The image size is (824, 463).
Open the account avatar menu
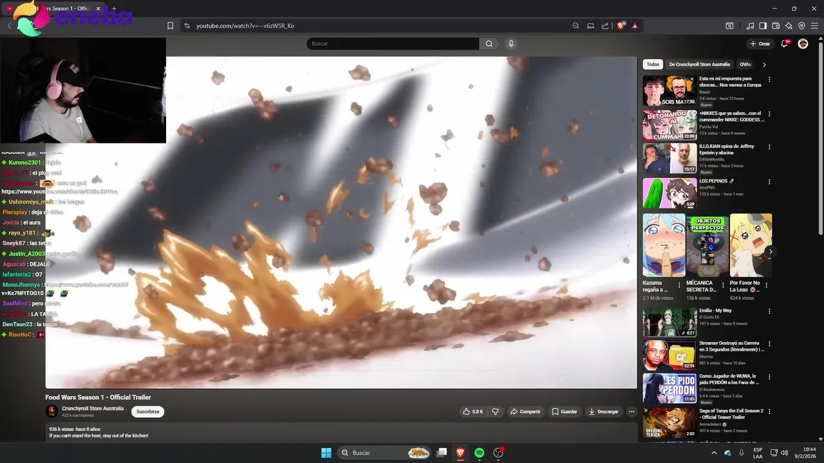click(x=803, y=44)
